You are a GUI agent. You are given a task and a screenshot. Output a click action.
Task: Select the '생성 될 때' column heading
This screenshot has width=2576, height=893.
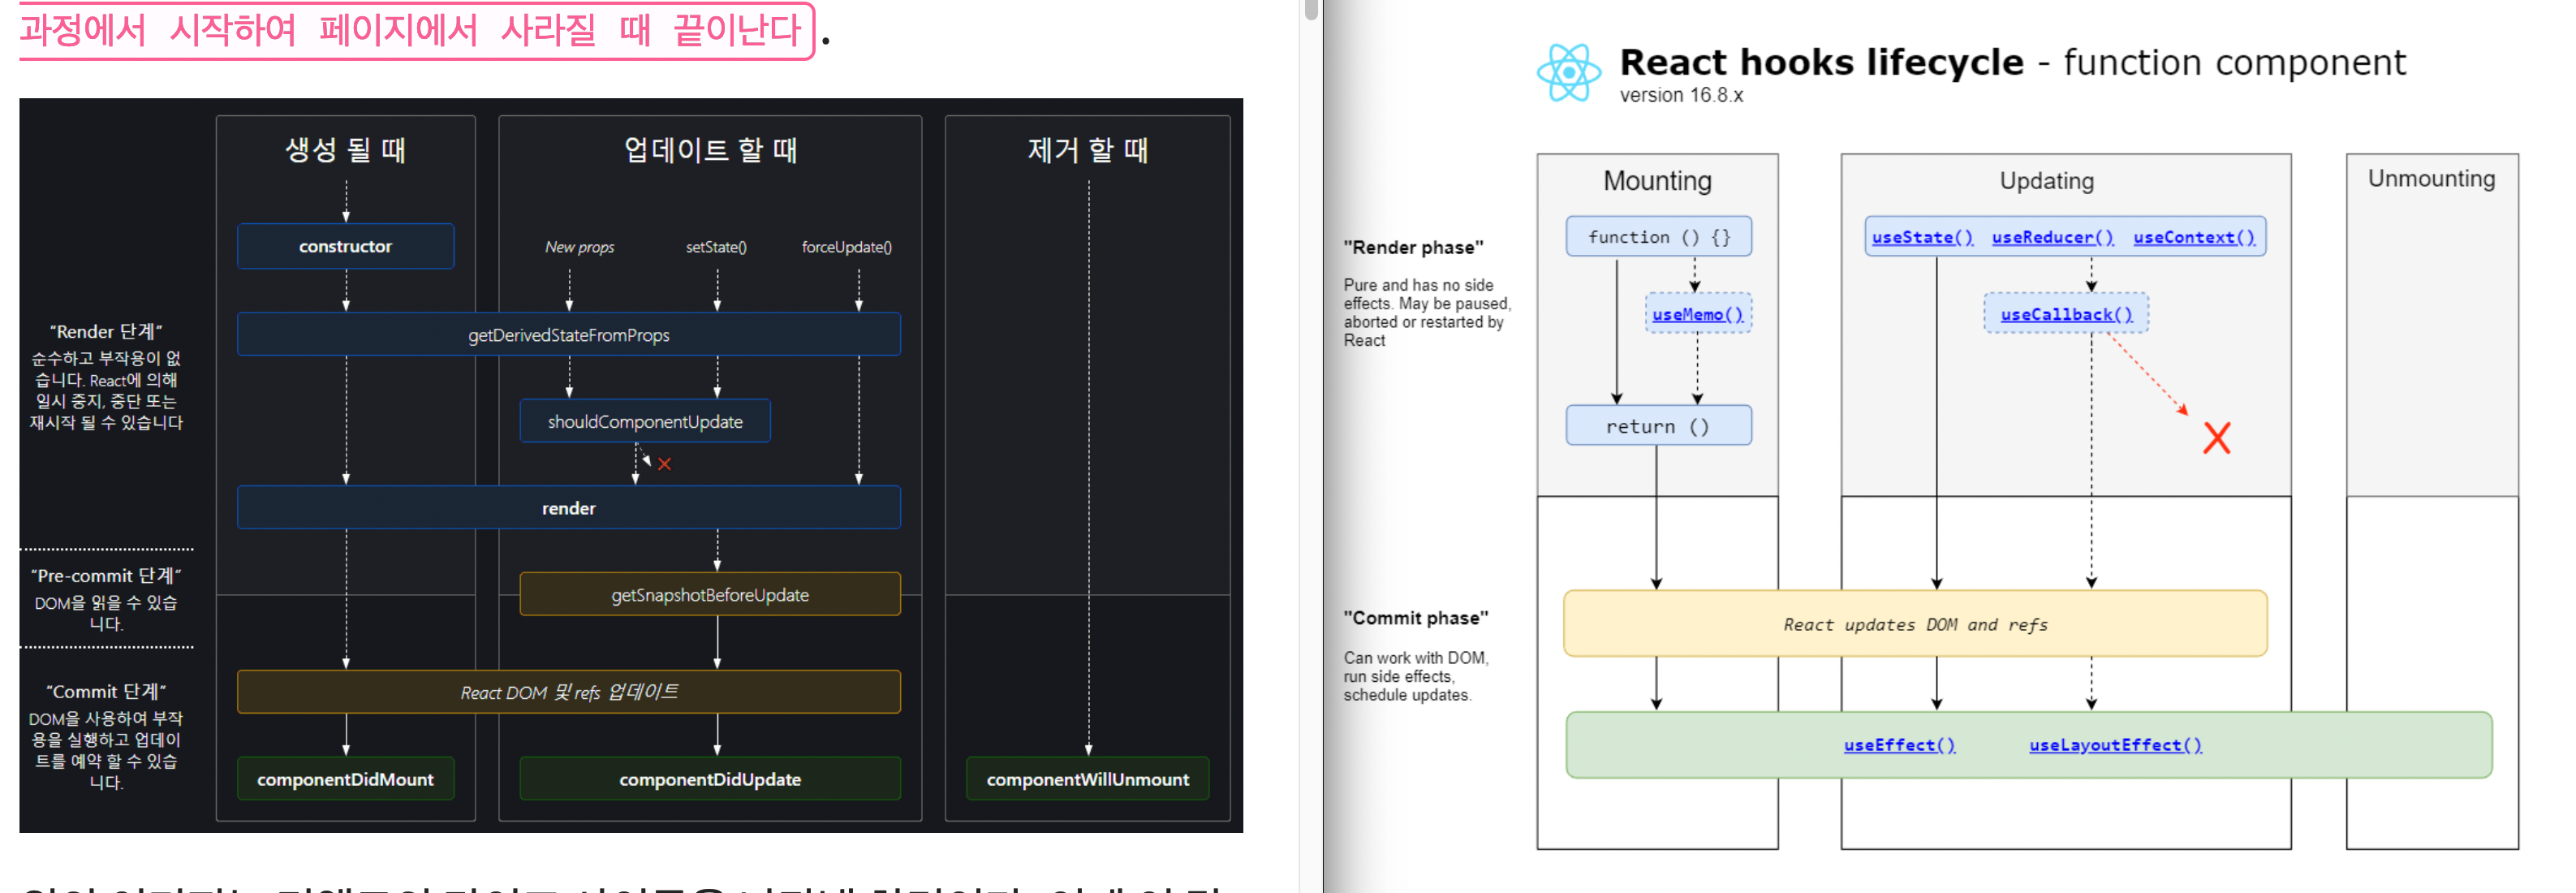click(x=345, y=150)
